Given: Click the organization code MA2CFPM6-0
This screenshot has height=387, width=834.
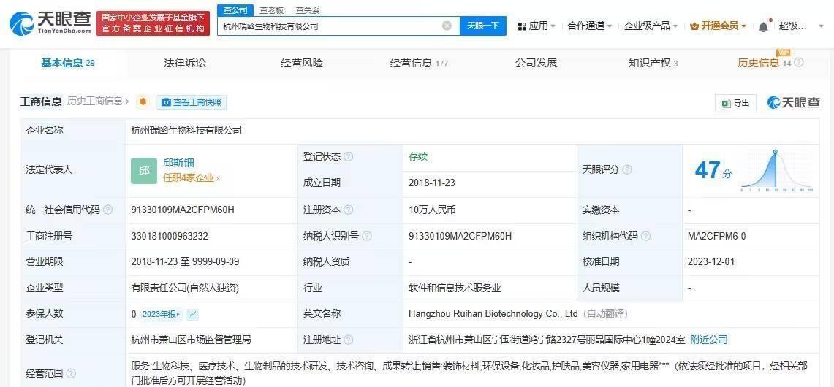Looking at the screenshot, I should pyautogui.click(x=716, y=236).
